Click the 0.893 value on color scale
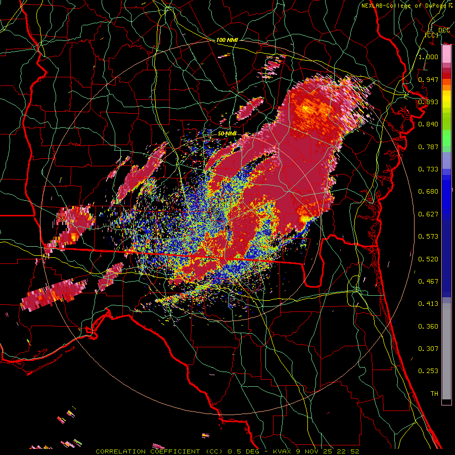 [x=428, y=102]
